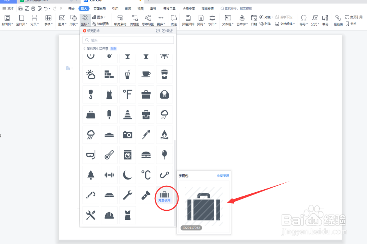Image resolution: width=367 pixels, height=244 pixels.
Task: Click the crossed tools icon
Action: click(91, 215)
